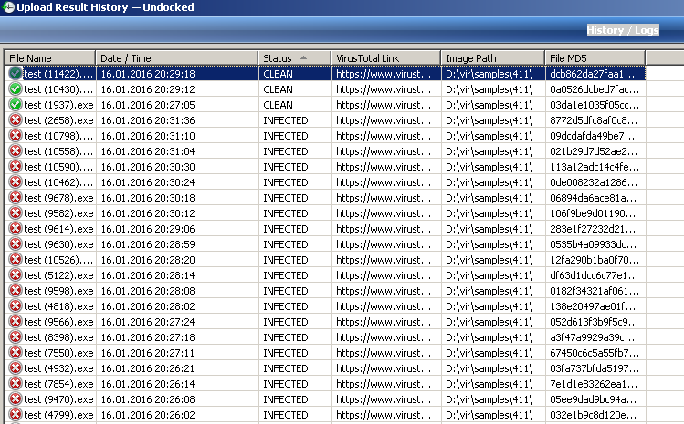This screenshot has height=424, width=684.
Task: Click the Image Path column header
Action: 492,58
